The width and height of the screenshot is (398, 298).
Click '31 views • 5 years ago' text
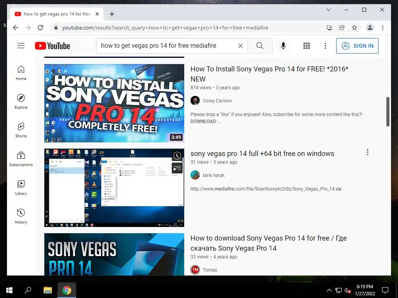214,162
